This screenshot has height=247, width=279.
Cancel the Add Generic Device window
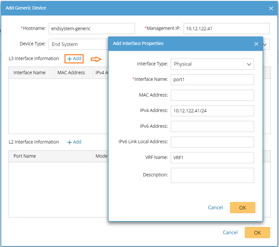[x=230, y=233]
